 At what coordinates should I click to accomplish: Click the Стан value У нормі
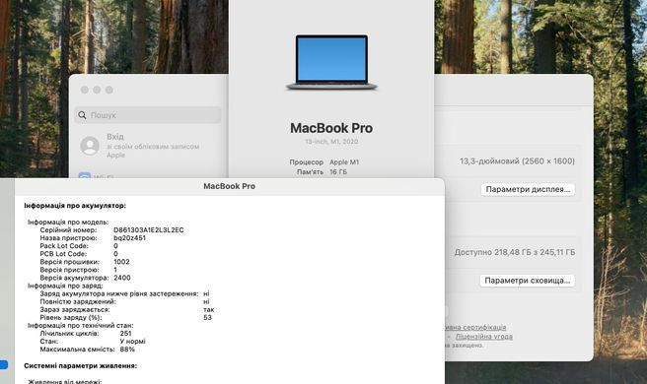(x=132, y=341)
